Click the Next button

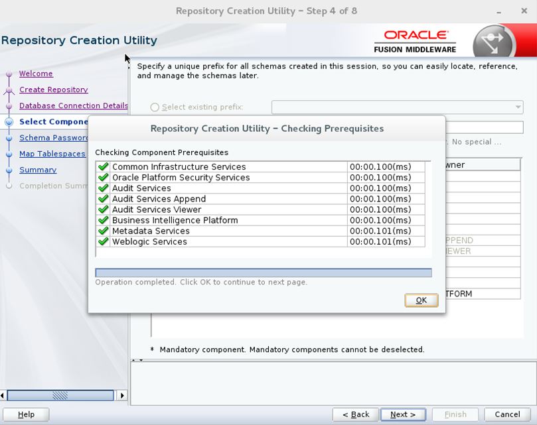click(402, 414)
